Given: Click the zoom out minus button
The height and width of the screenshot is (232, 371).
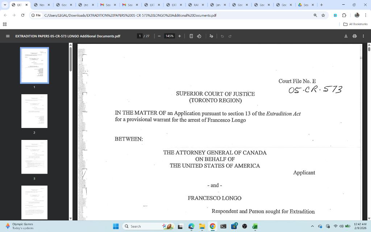Looking at the screenshot, I should tap(159, 36).
